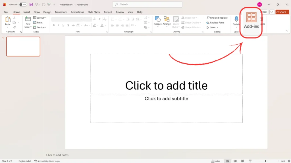Click the Reset slide button

coord(38,23)
